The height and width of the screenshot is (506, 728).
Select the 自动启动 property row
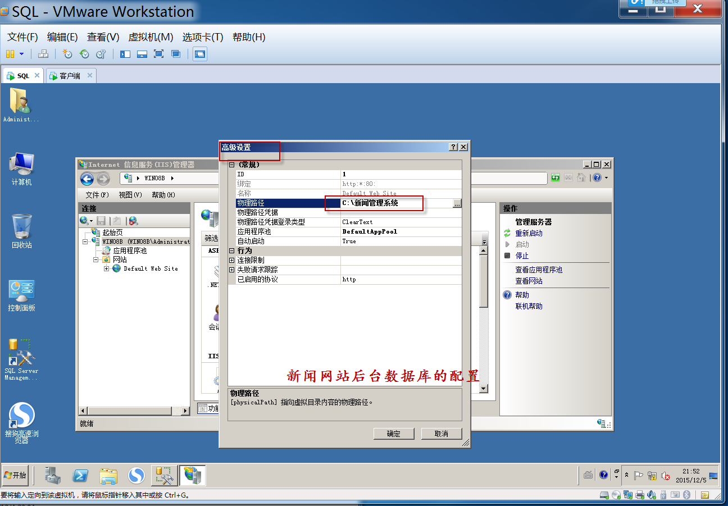click(x=349, y=241)
